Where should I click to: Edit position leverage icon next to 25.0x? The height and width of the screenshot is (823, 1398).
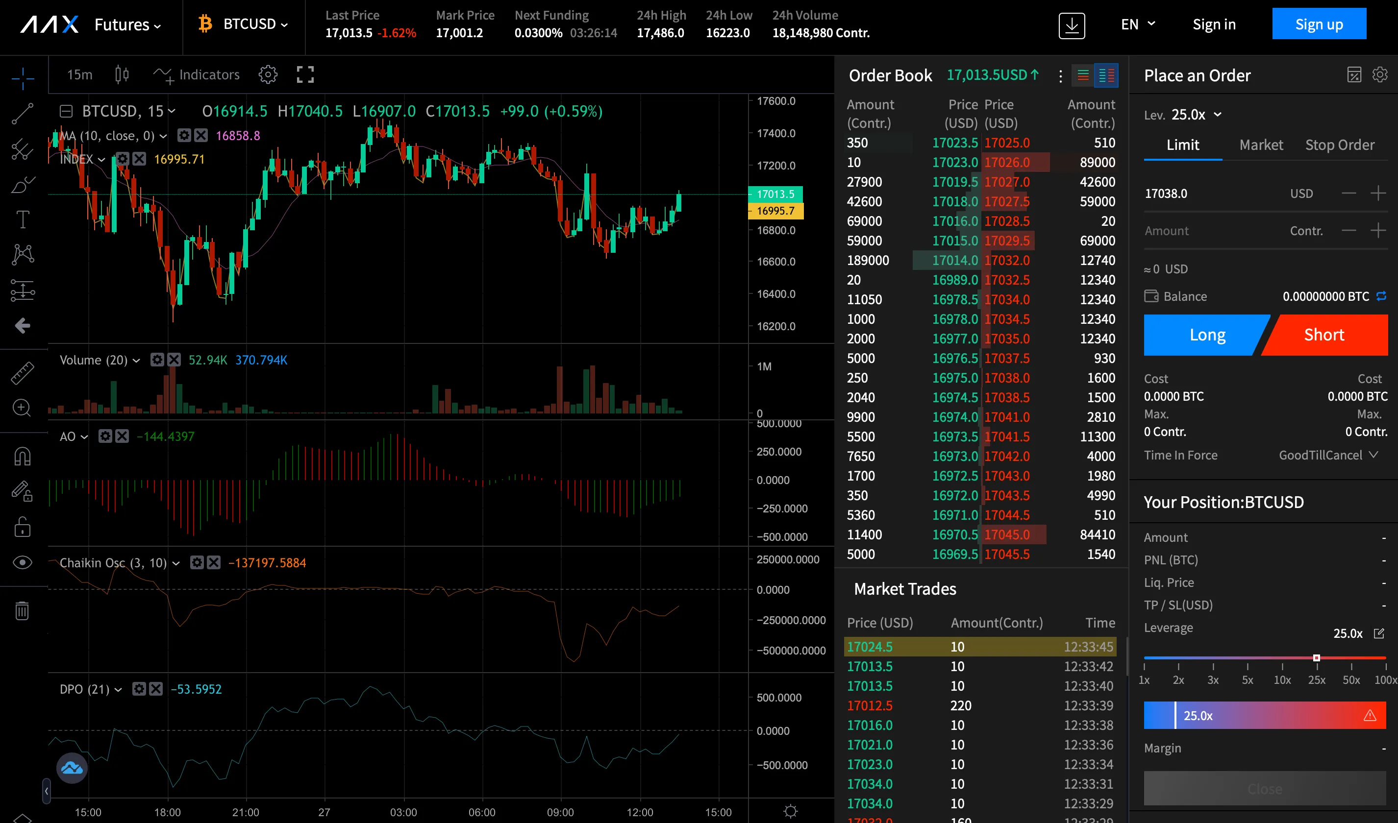coord(1378,633)
